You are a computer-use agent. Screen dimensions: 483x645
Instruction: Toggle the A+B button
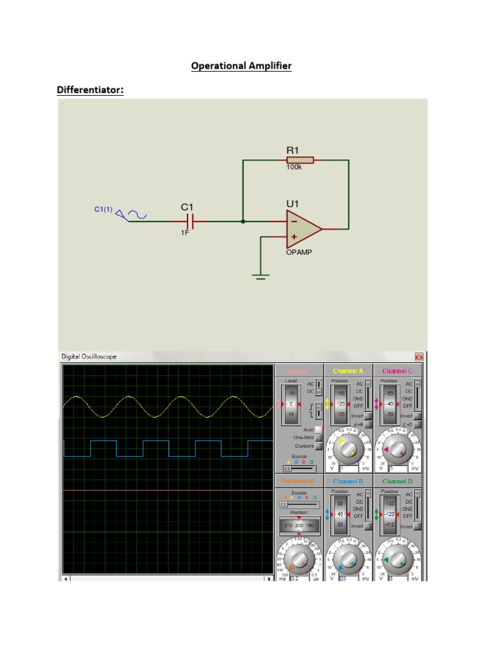pos(369,425)
